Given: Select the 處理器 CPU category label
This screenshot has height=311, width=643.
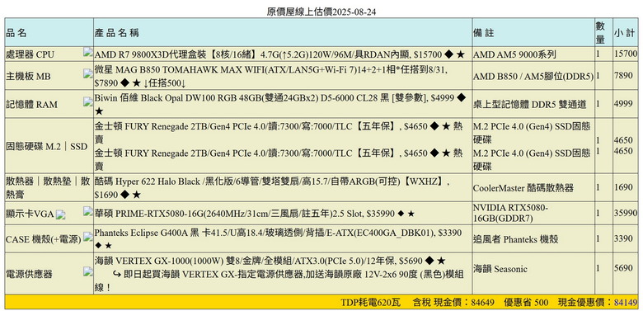Looking at the screenshot, I should click(30, 54).
